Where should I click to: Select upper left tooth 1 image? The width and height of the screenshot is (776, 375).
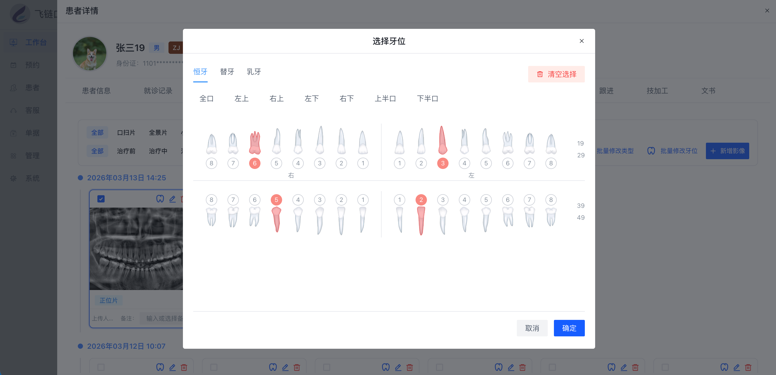(x=399, y=142)
